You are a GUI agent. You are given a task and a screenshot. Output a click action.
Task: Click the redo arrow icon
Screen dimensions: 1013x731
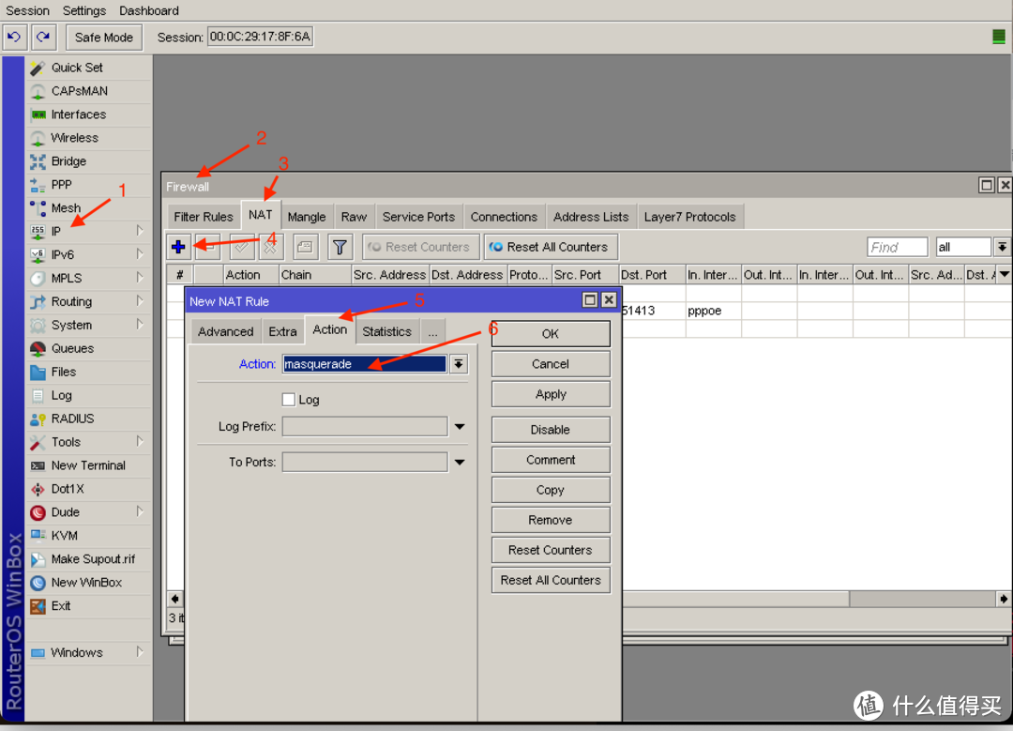[x=43, y=38]
